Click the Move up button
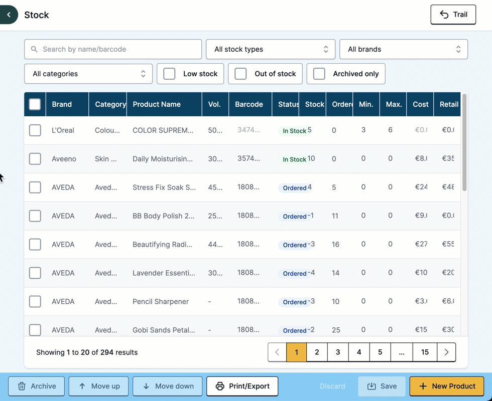The image size is (492, 401). 98,386
